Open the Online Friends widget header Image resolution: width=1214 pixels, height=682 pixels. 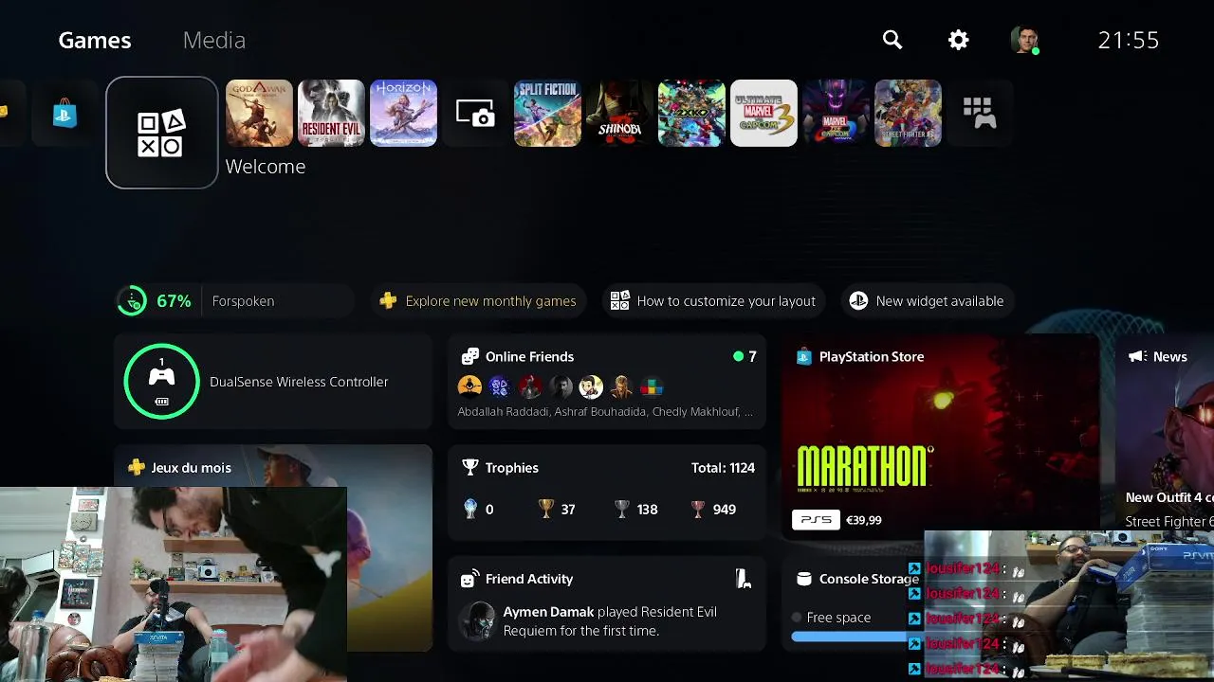point(529,357)
